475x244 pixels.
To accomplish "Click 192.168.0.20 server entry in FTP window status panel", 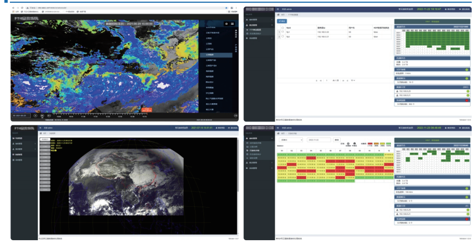I will pos(432,91).
